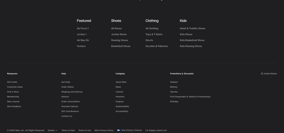Open Careers

[119, 92]
